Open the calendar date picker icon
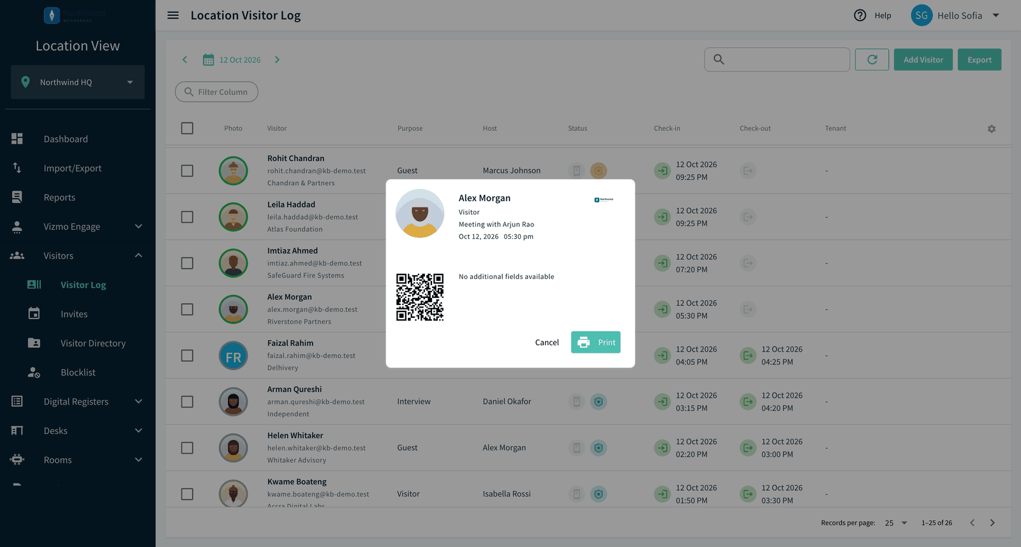Image resolution: width=1021 pixels, height=547 pixels. pos(208,60)
